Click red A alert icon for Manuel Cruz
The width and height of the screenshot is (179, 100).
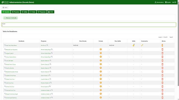pyautogui.click(x=162, y=49)
